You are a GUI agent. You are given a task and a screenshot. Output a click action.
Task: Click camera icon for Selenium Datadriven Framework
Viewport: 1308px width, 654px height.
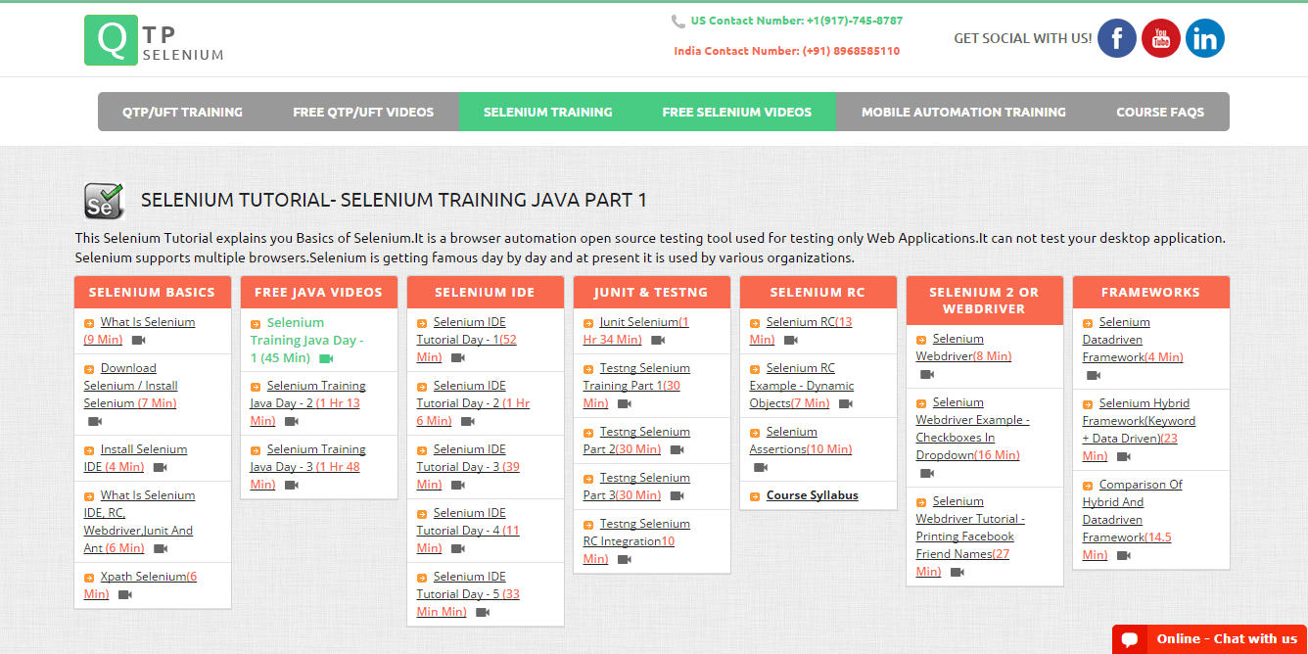1094,375
